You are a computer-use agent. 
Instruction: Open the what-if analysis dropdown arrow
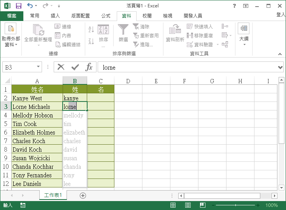231,35
